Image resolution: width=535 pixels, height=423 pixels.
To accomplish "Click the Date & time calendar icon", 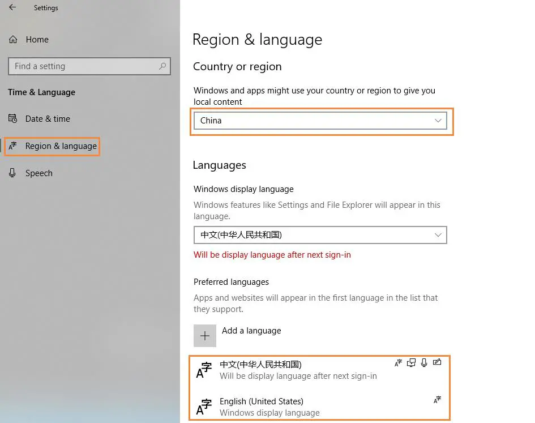I will pyautogui.click(x=12, y=118).
